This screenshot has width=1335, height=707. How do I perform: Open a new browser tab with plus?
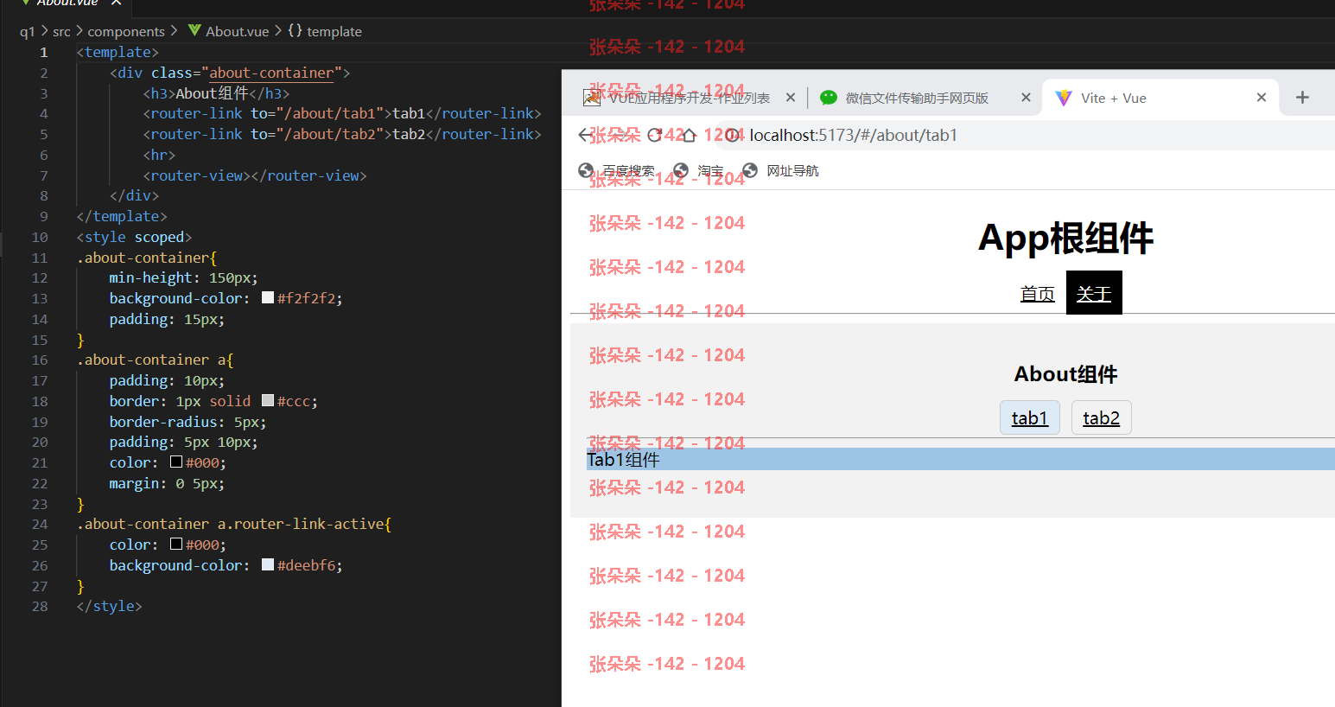click(x=1302, y=98)
